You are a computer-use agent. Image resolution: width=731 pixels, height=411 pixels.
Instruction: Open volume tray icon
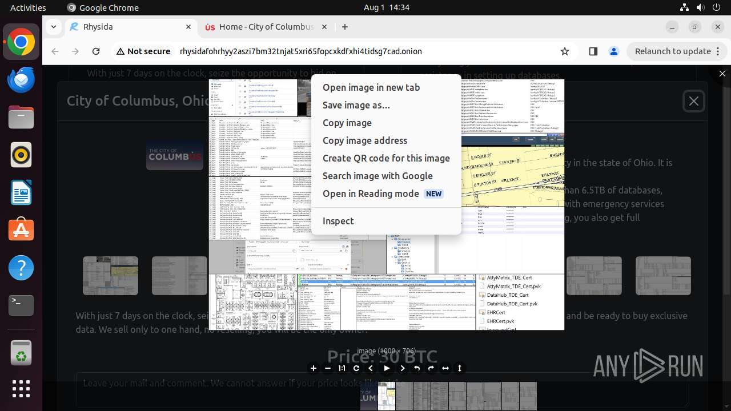coord(701,7)
